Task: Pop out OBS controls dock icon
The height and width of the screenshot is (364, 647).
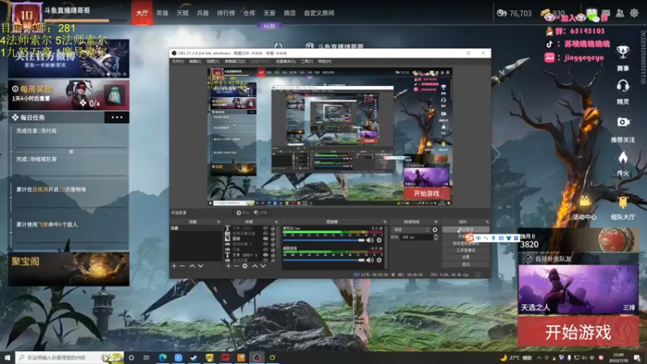Action: pyautogui.click(x=487, y=222)
